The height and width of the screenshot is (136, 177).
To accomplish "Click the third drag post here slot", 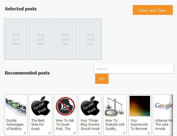I will click(x=65, y=39).
